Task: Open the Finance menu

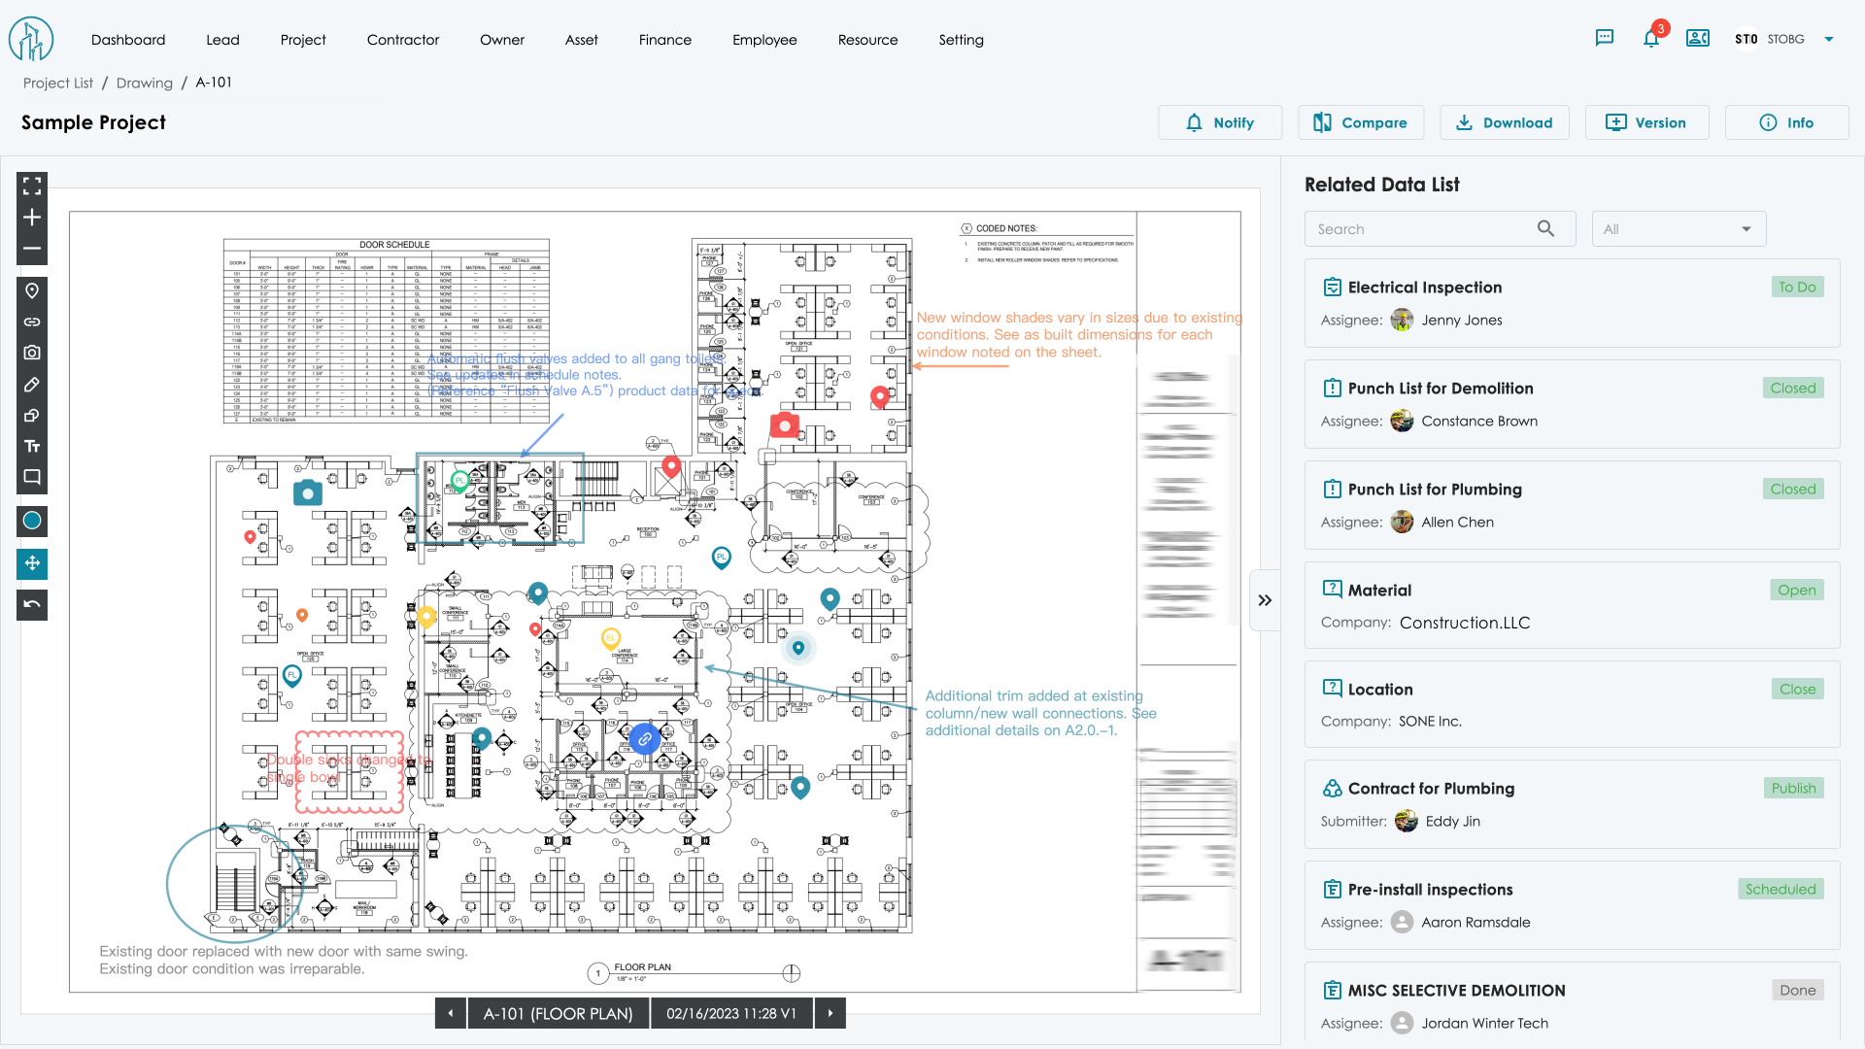Action: click(x=664, y=40)
